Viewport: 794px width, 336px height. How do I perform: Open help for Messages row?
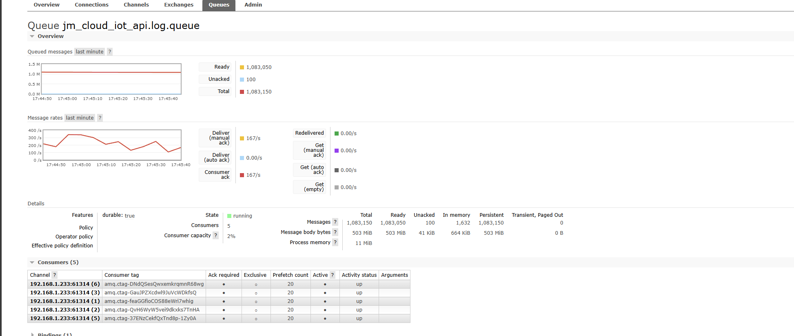(x=335, y=222)
